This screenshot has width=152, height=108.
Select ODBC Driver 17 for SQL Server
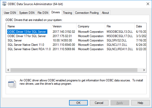[x=27, y=36]
